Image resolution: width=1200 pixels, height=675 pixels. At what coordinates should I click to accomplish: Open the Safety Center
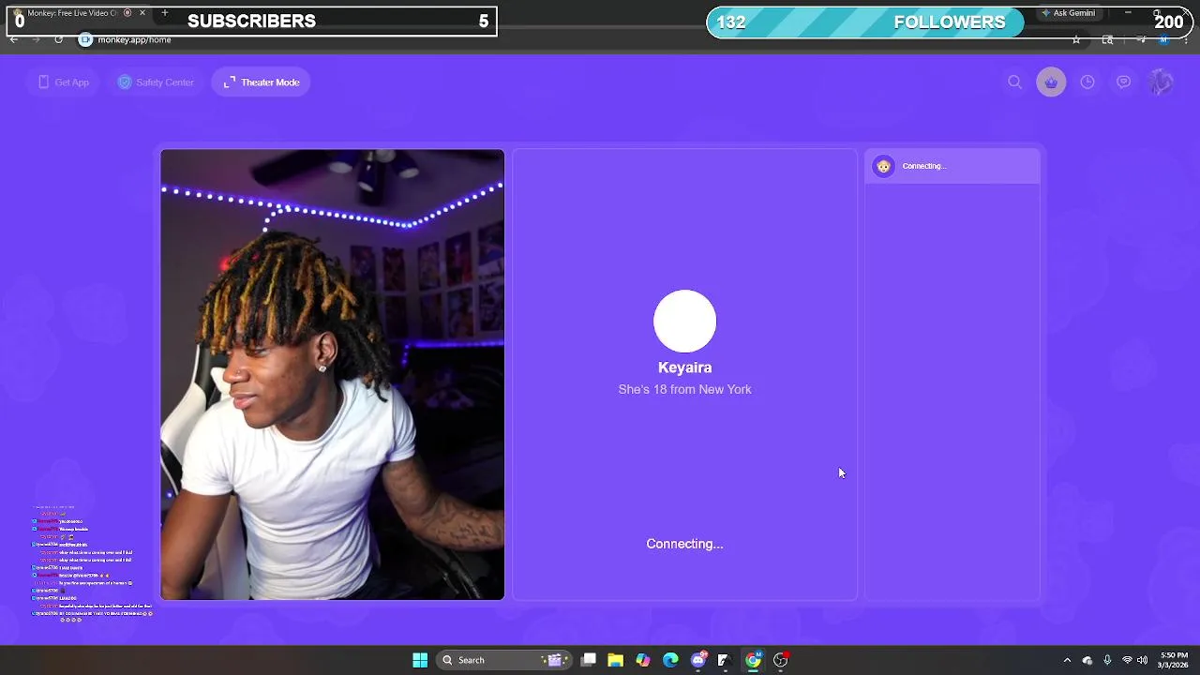coord(156,82)
